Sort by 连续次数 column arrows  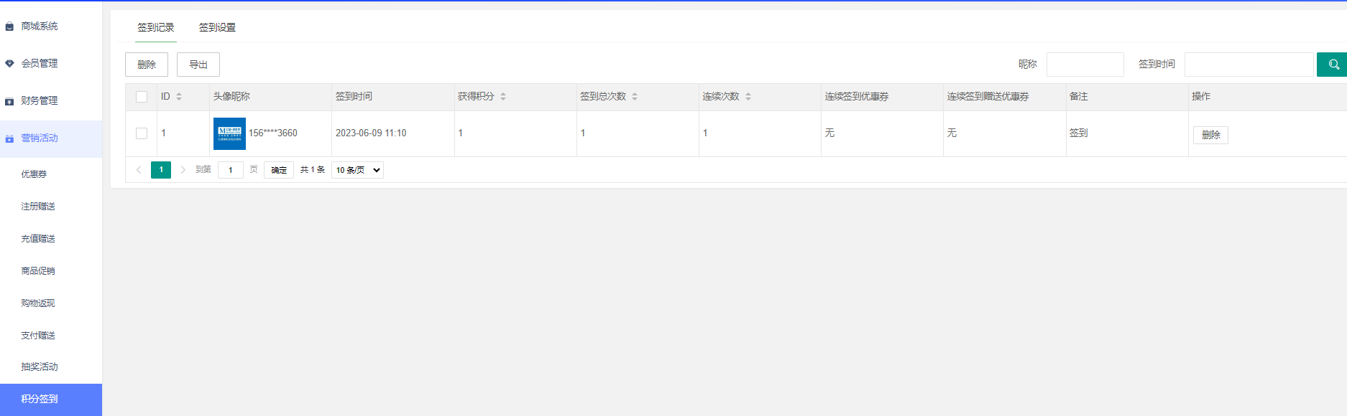point(748,96)
